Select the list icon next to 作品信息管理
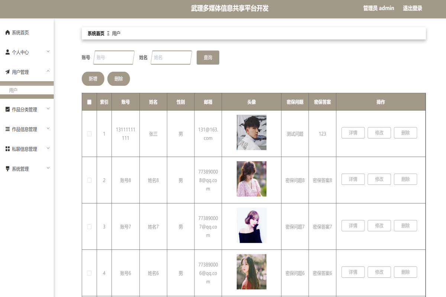Image resolution: width=446 pixels, height=297 pixels. coord(7,129)
